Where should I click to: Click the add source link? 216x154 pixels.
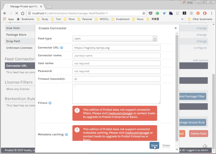[x=200, y=60]
